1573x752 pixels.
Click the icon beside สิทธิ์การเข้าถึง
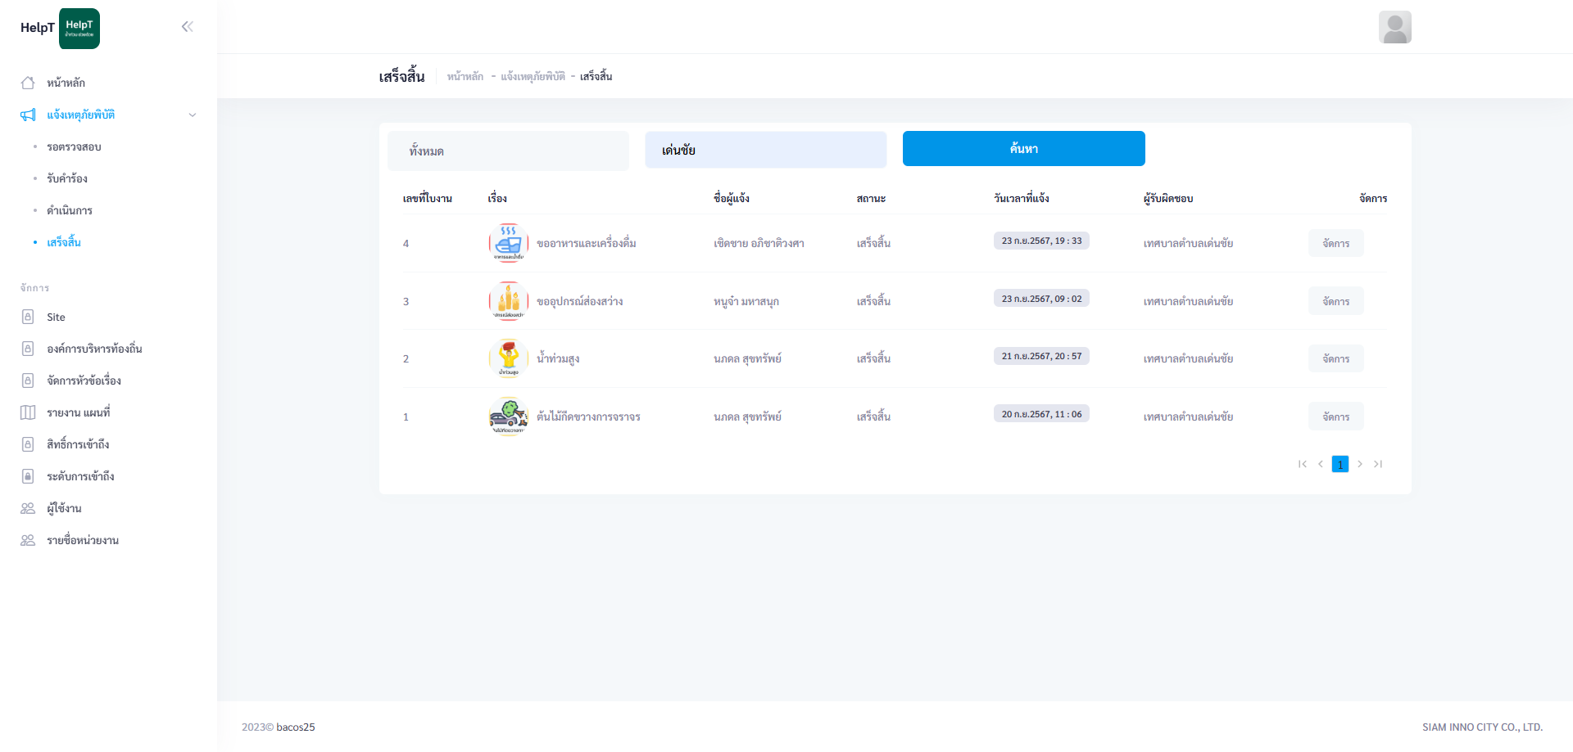28,444
